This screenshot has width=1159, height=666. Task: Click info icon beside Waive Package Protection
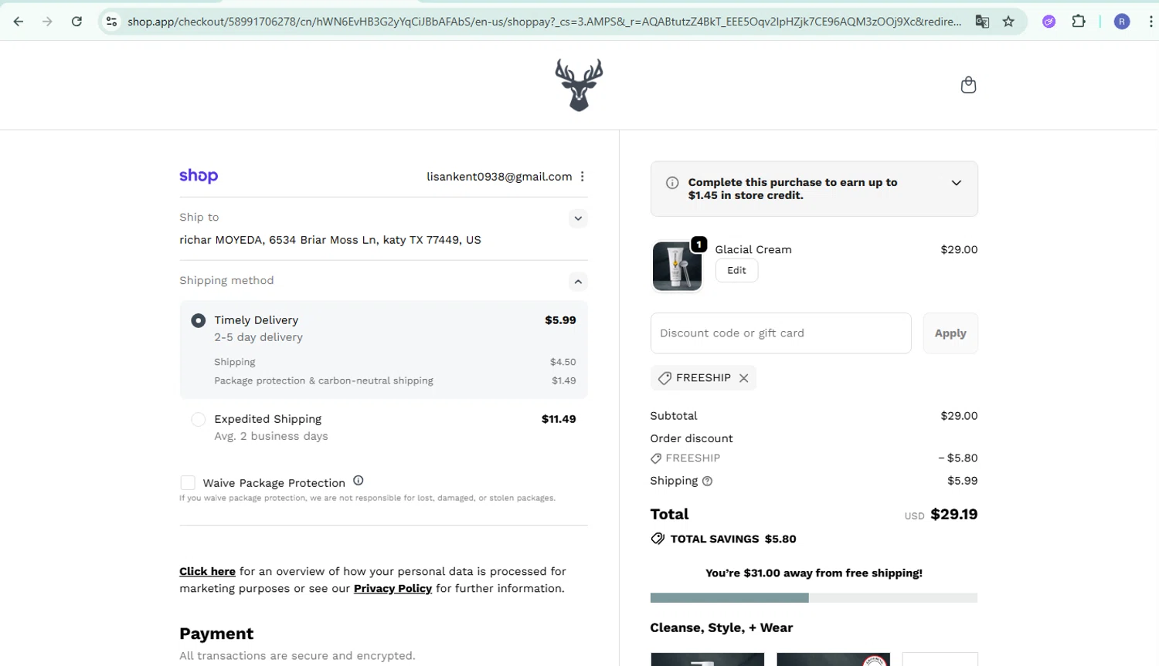358,481
